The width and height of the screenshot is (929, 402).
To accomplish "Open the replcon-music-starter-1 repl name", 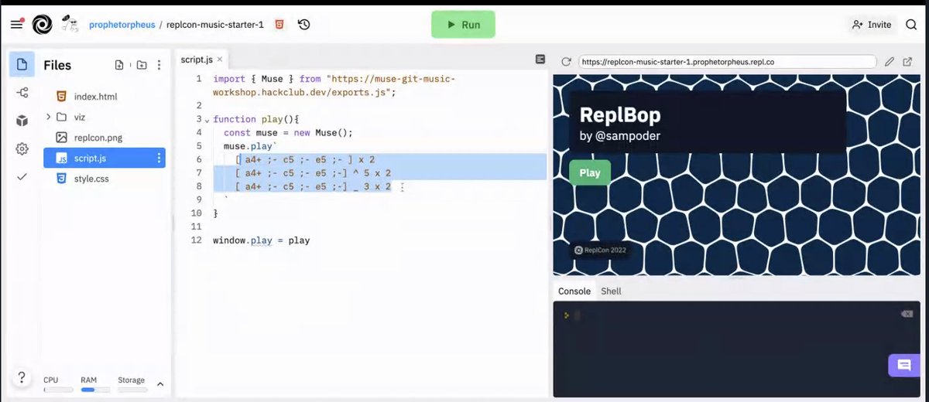I will tap(215, 25).
